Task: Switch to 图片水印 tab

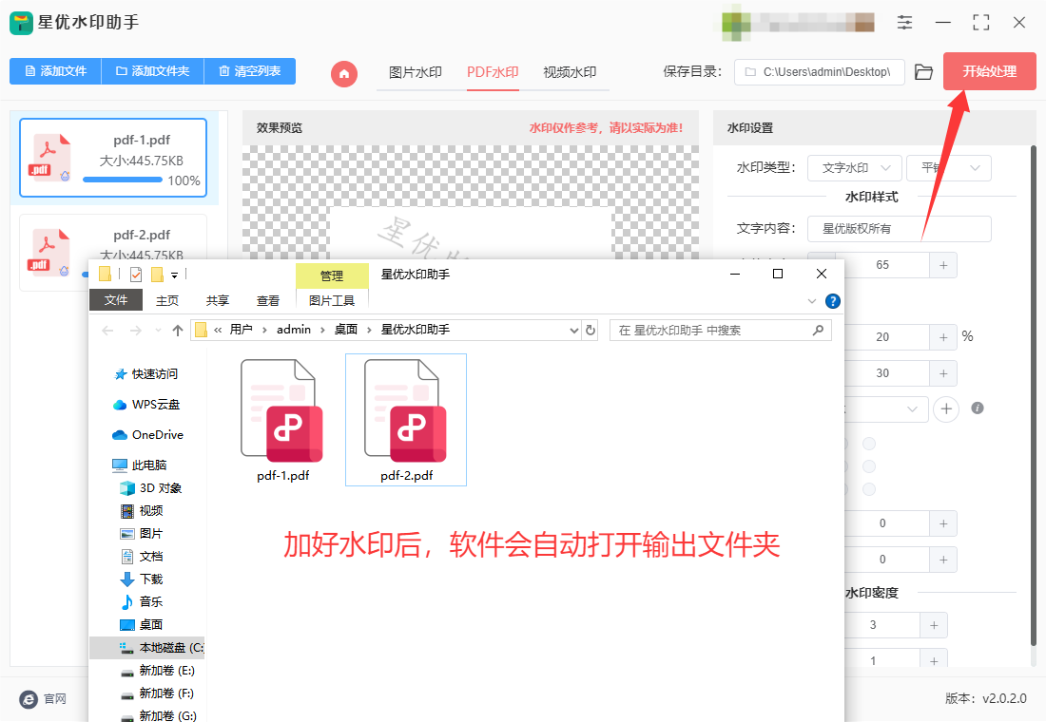Action: click(x=415, y=72)
